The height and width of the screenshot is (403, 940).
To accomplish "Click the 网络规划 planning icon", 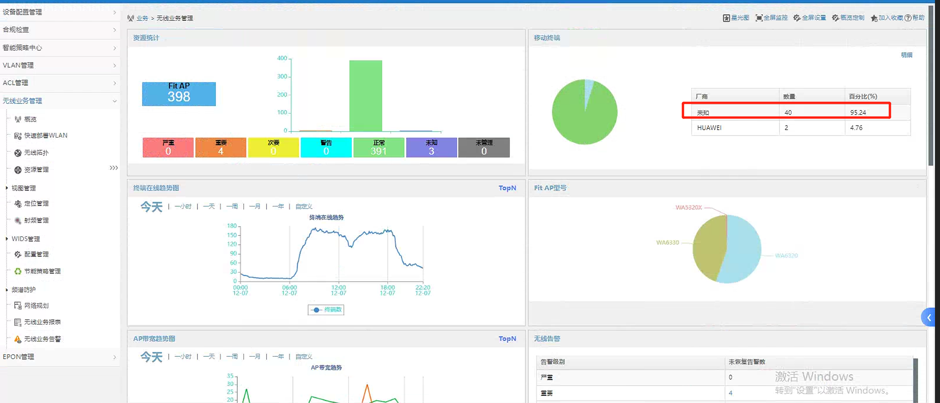I will (18, 306).
